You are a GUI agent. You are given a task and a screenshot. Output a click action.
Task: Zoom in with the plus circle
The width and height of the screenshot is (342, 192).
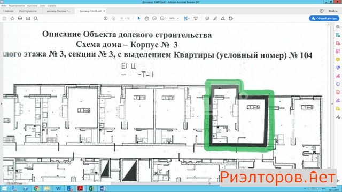click(162, 19)
